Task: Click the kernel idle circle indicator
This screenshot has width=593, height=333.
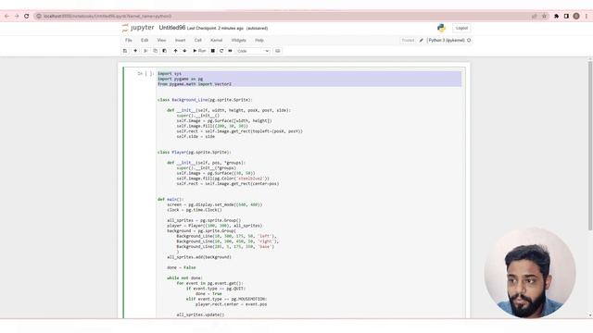Action: tap(469, 40)
